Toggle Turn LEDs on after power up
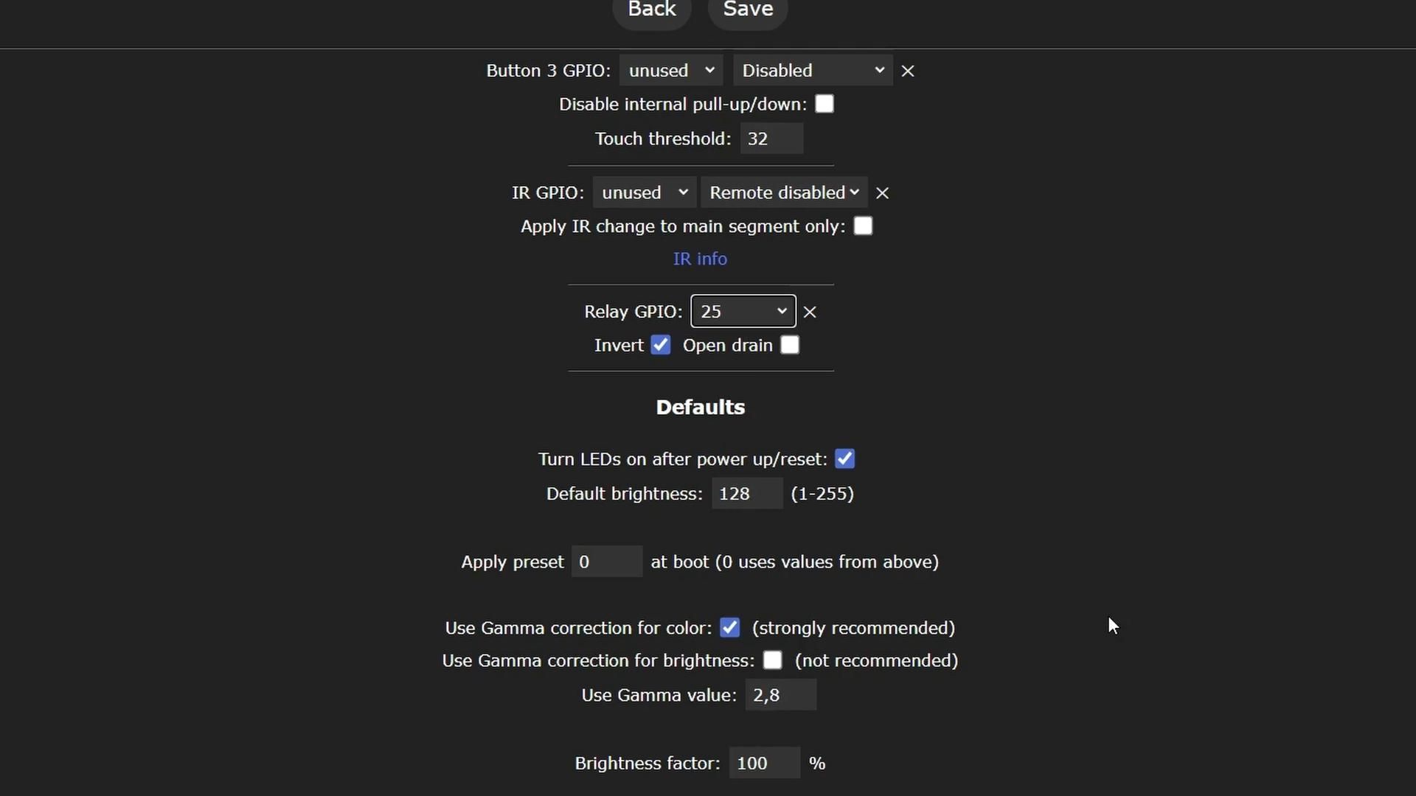1416x796 pixels. 844,459
